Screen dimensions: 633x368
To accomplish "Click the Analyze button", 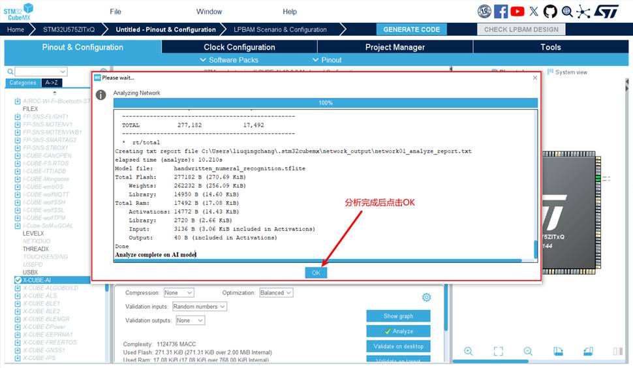I will pyautogui.click(x=399, y=331).
